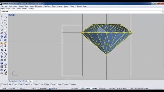This screenshot has width=164, height=92.
Task: Select the Arc tool
Action: 2,26
